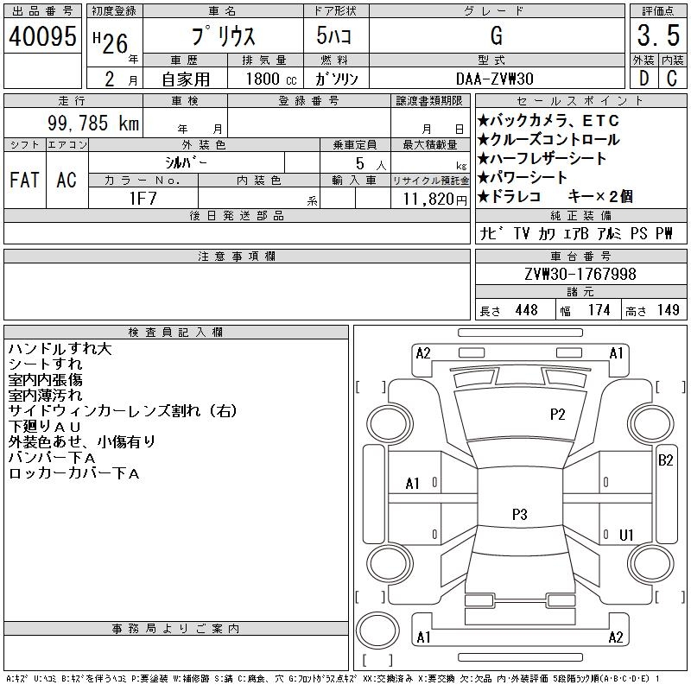
Task: Select inspector note ハンドルすれ大
Action: [x=60, y=349]
